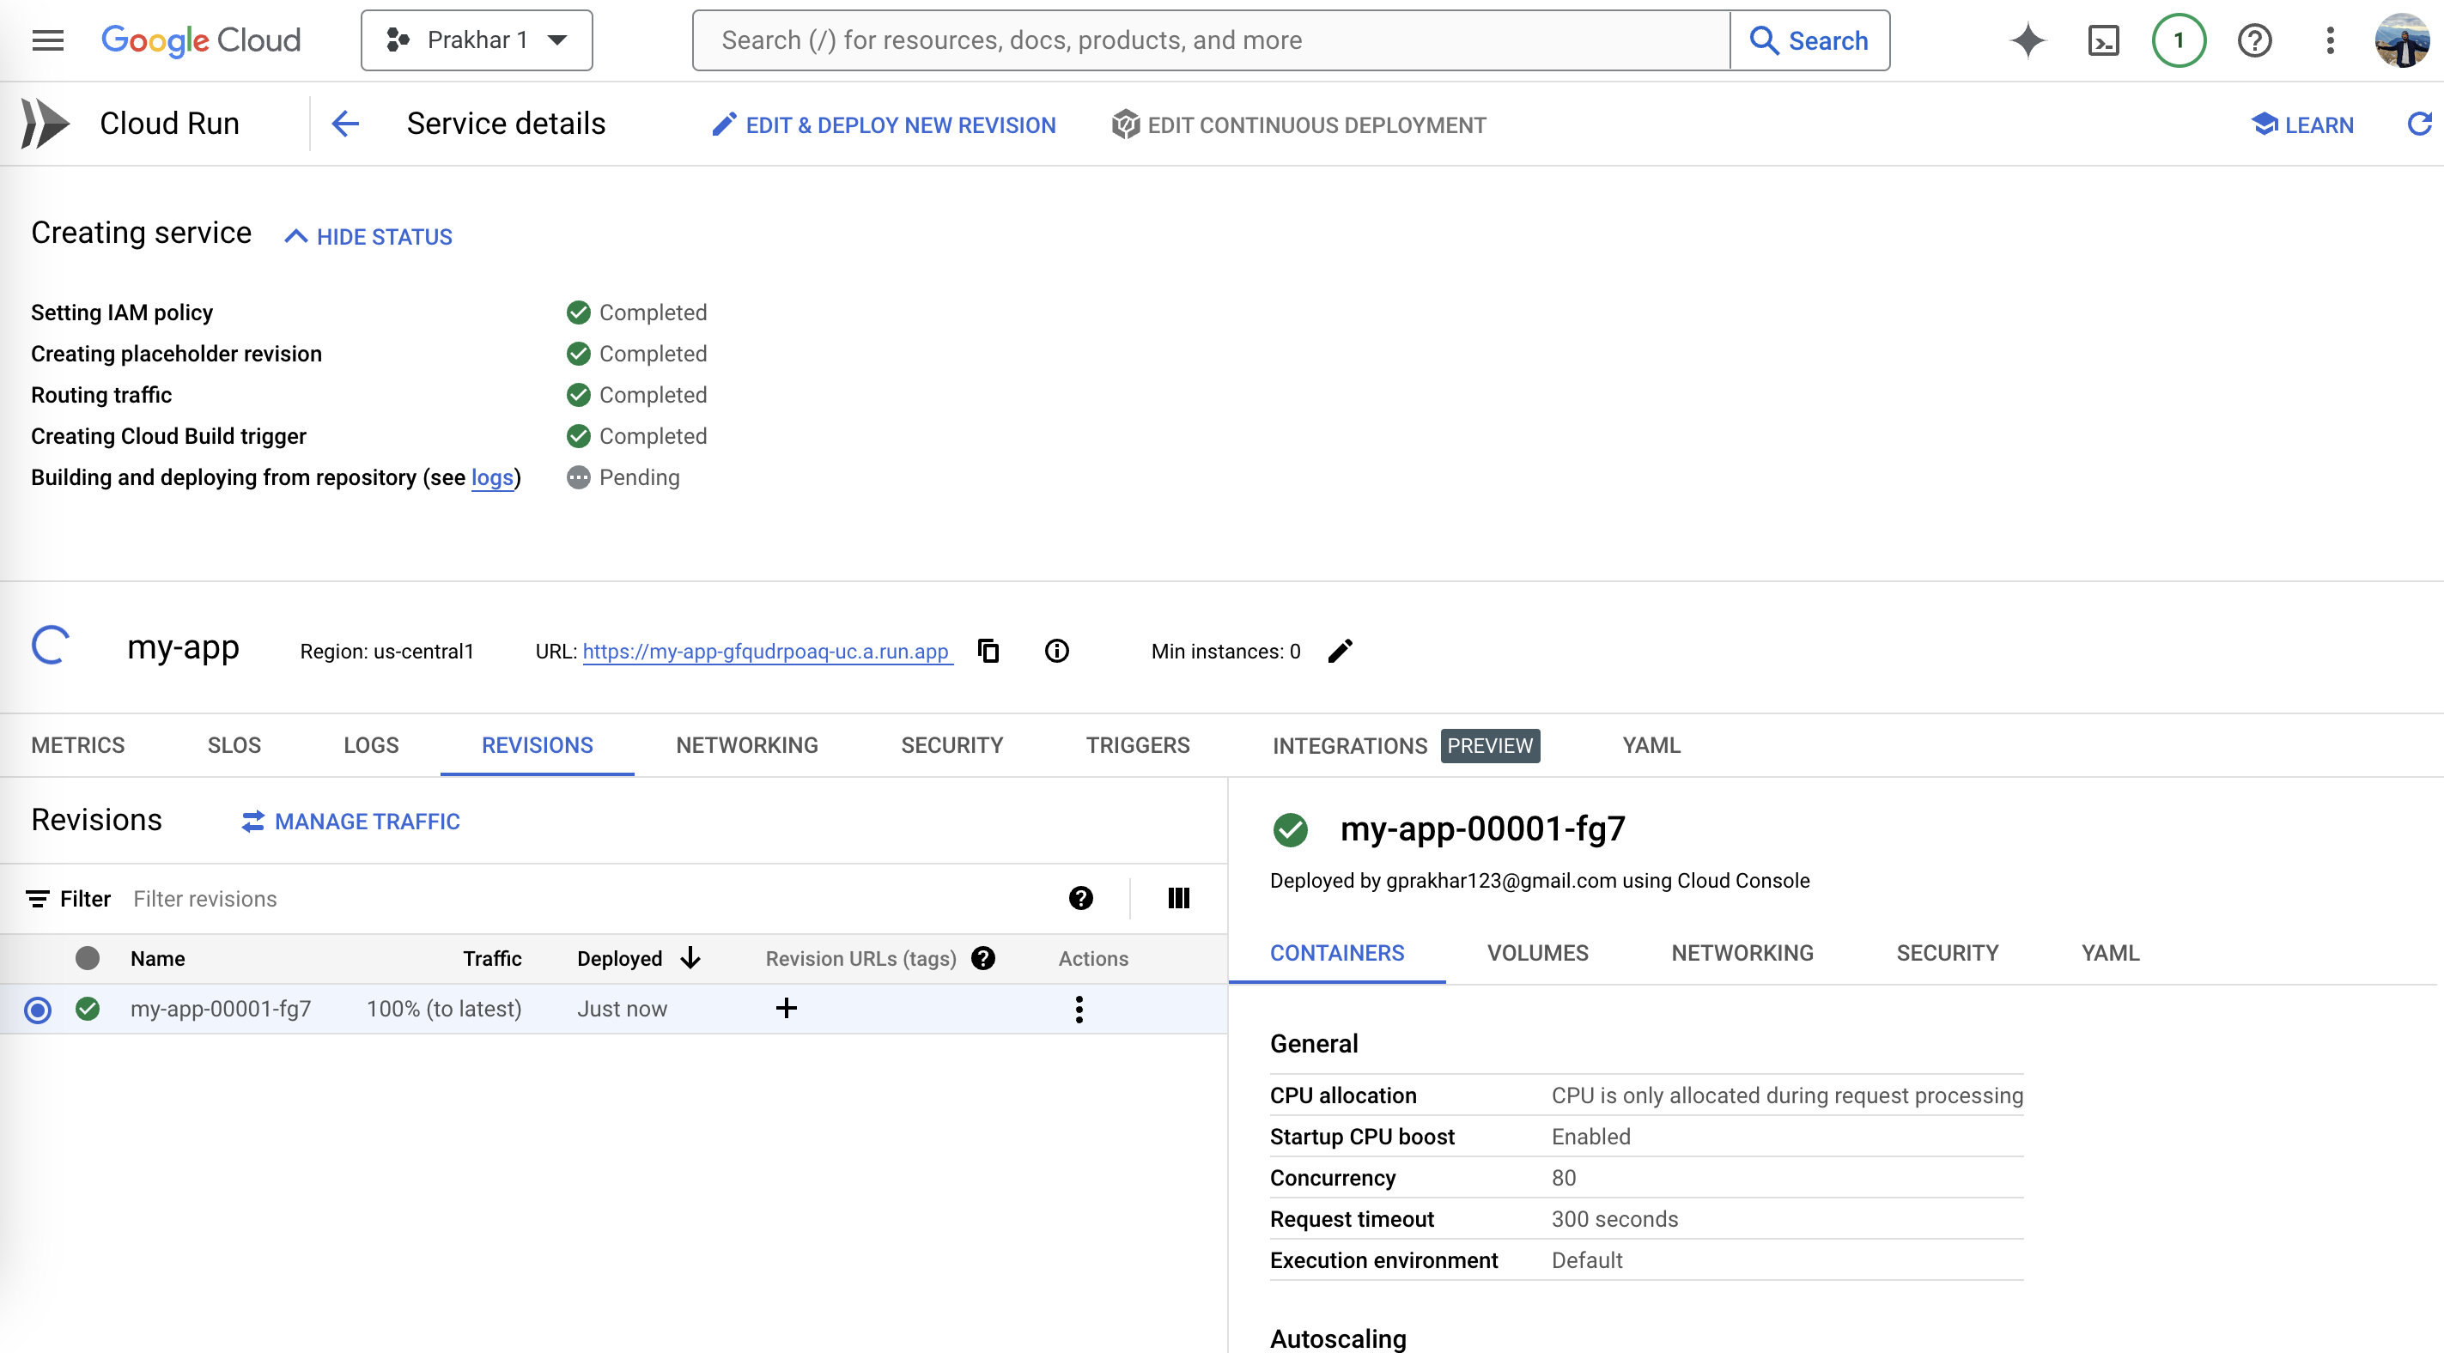
Task: Open the build logs link
Action: coord(491,477)
